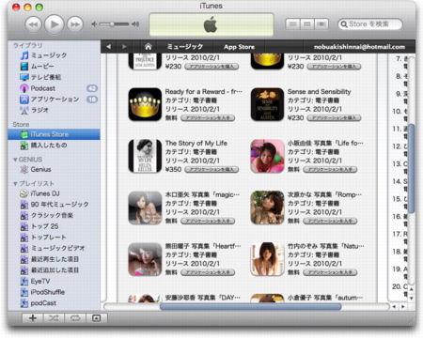The height and width of the screenshot is (338, 423).
Task: Click the Apple logo status display
Action: click(x=211, y=24)
